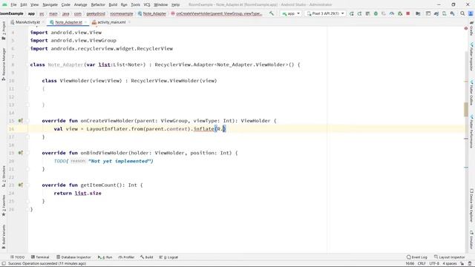
Task: Click the roomexample breadcrumb
Action: click(121, 13)
